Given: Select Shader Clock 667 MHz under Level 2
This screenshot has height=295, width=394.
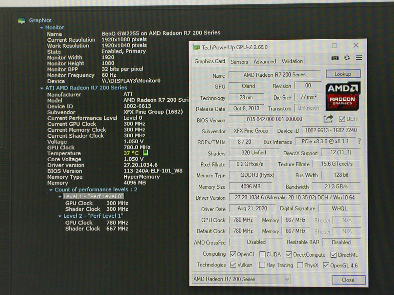Looking at the screenshot, I should [x=97, y=228].
